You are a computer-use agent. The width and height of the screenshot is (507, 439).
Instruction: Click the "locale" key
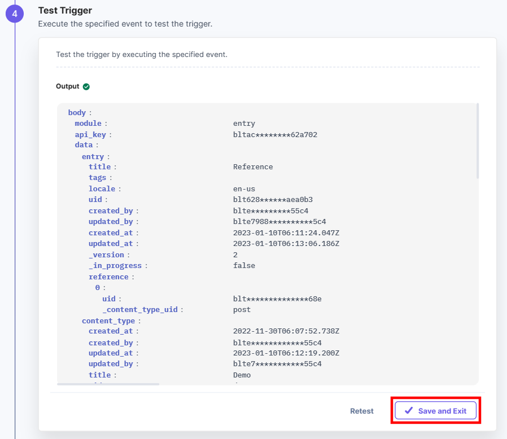102,189
